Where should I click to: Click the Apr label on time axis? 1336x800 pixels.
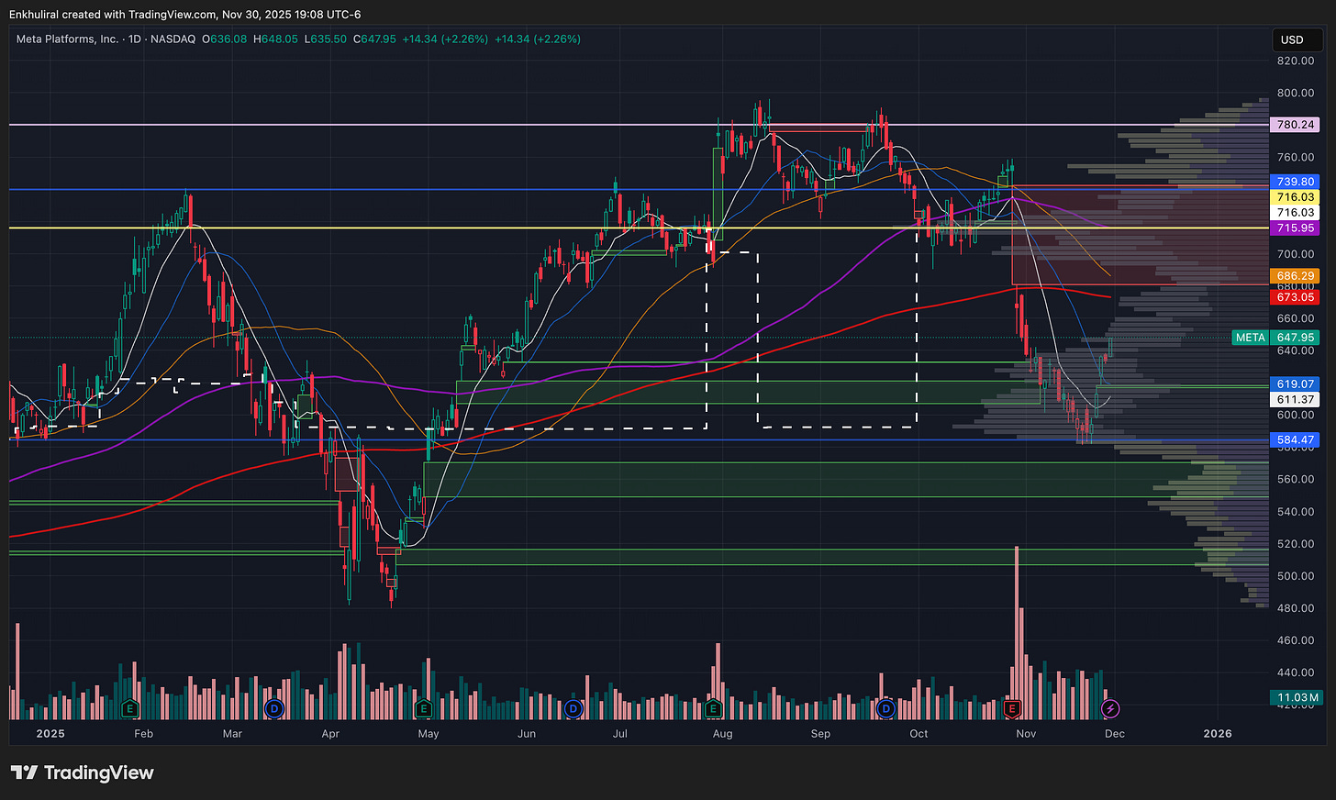[330, 734]
